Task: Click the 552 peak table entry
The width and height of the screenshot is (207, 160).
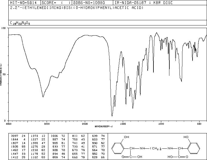Action: coord(98,154)
